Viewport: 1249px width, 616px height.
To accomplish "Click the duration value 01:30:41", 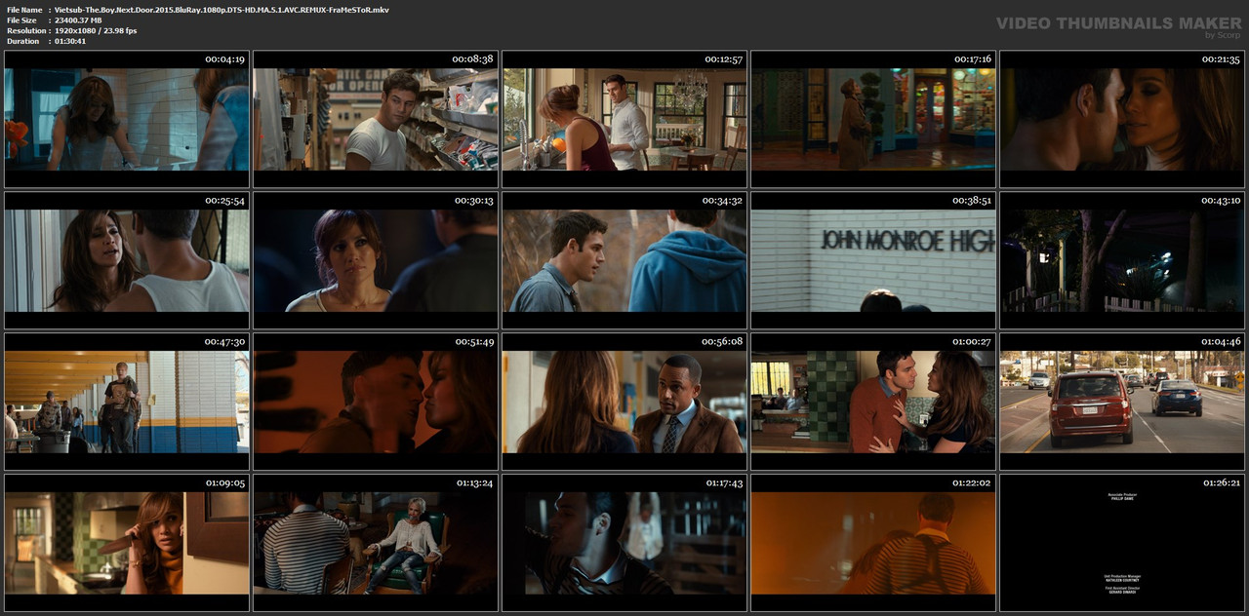I will point(70,41).
